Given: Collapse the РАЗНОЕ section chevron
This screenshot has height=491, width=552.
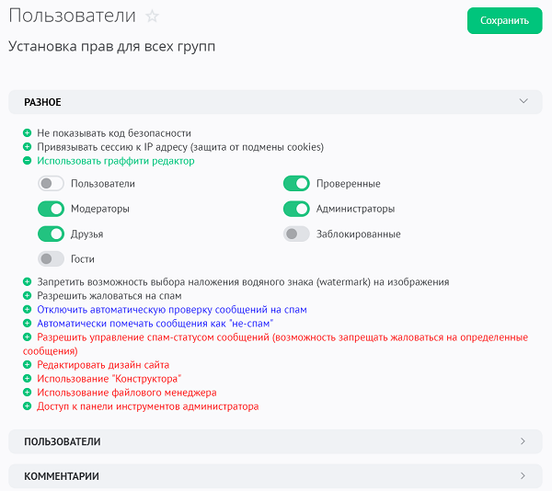Looking at the screenshot, I should (523, 101).
